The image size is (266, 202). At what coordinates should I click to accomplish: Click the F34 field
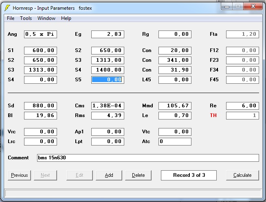(243, 70)
